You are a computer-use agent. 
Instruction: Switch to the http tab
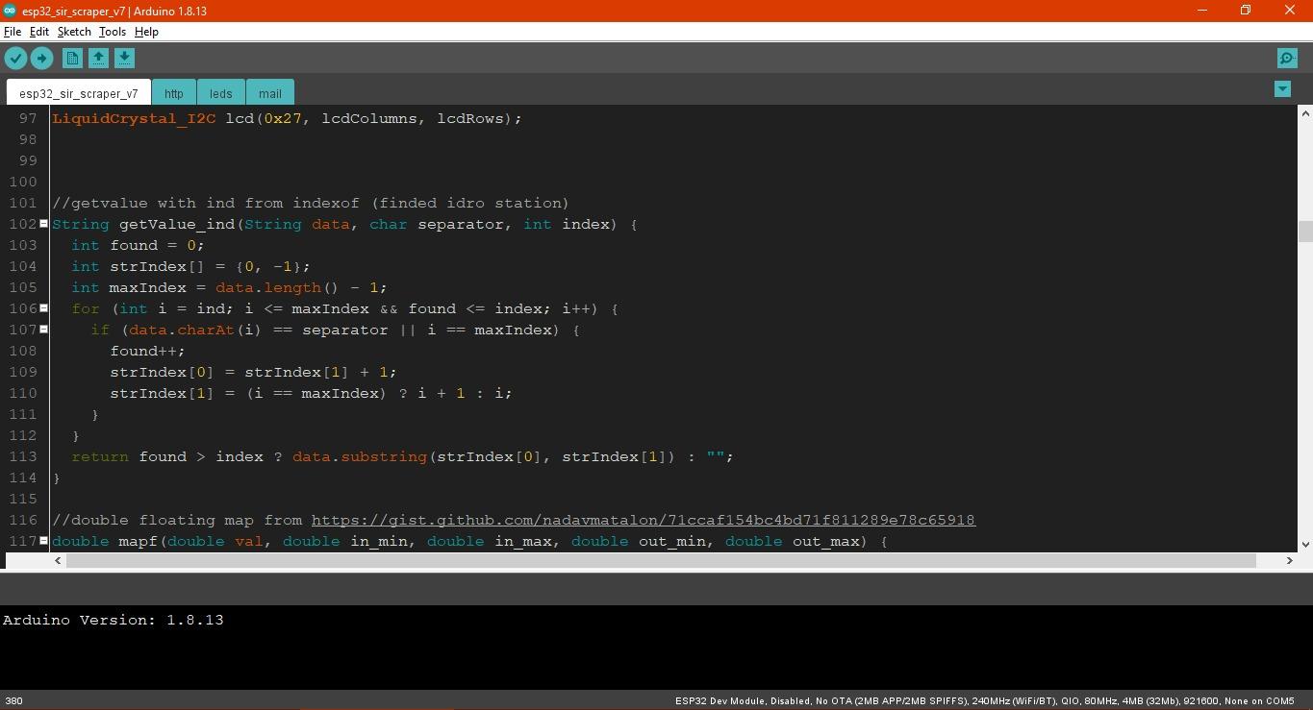(174, 93)
